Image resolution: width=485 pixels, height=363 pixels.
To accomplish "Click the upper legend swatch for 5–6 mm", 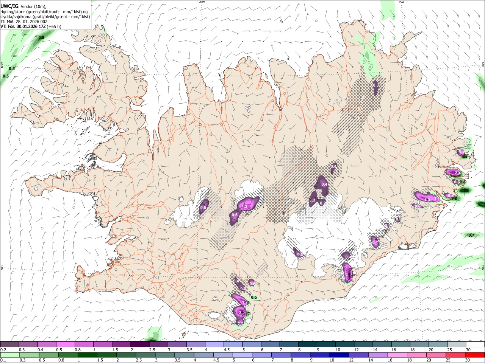I will click(251, 344).
